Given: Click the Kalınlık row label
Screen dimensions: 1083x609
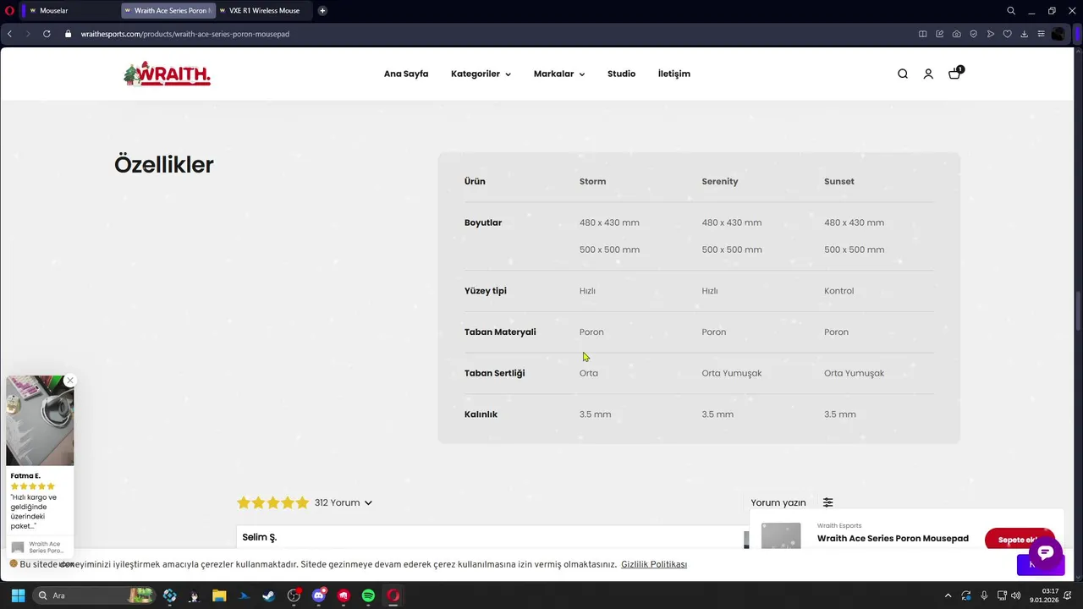Looking at the screenshot, I should pos(481,414).
